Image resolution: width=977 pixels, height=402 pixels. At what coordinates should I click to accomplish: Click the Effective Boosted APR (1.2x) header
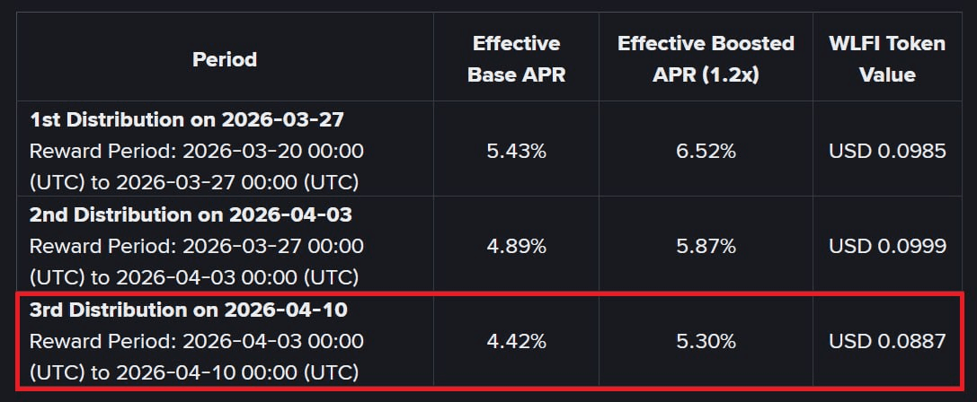706,59
